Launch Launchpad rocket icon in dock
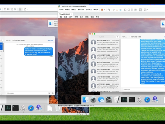This screenshot has width=165, height=124. coord(93,100)
